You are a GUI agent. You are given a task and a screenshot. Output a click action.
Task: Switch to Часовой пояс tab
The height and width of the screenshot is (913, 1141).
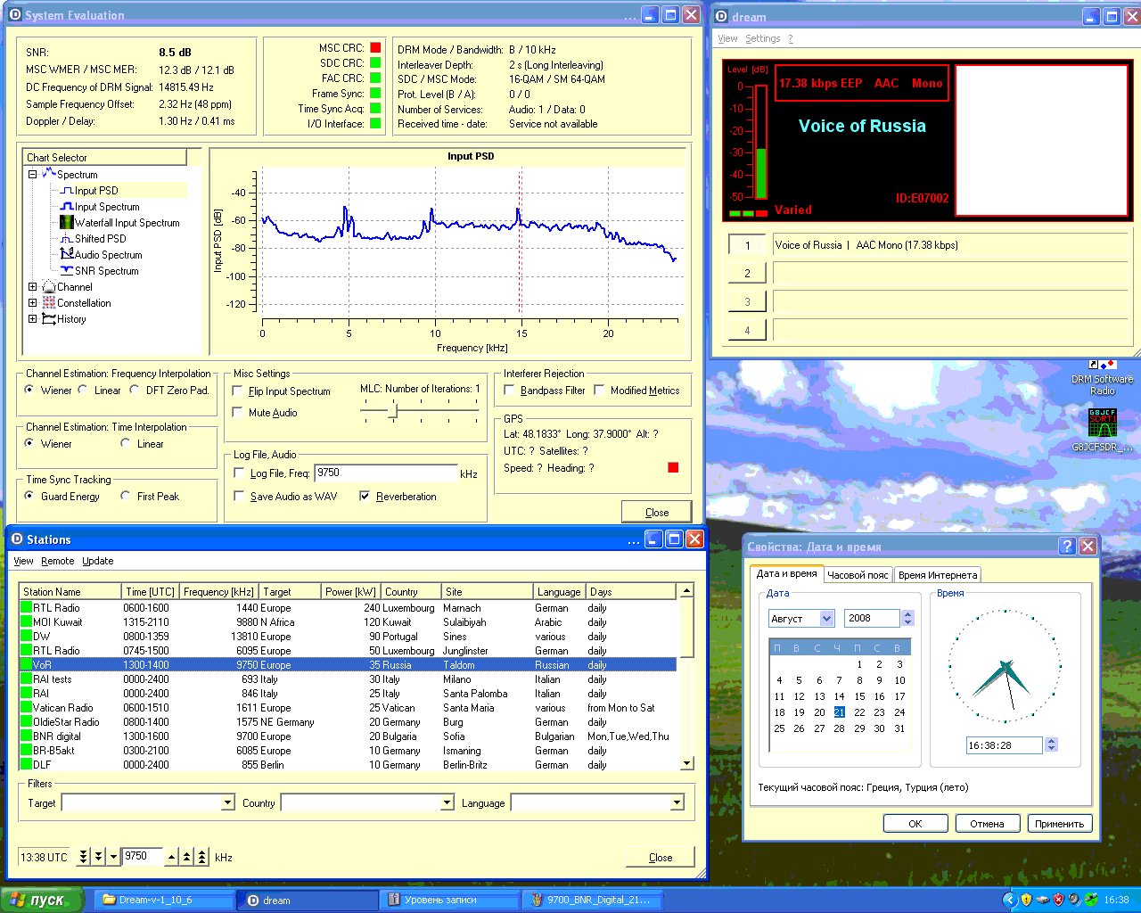(x=858, y=575)
